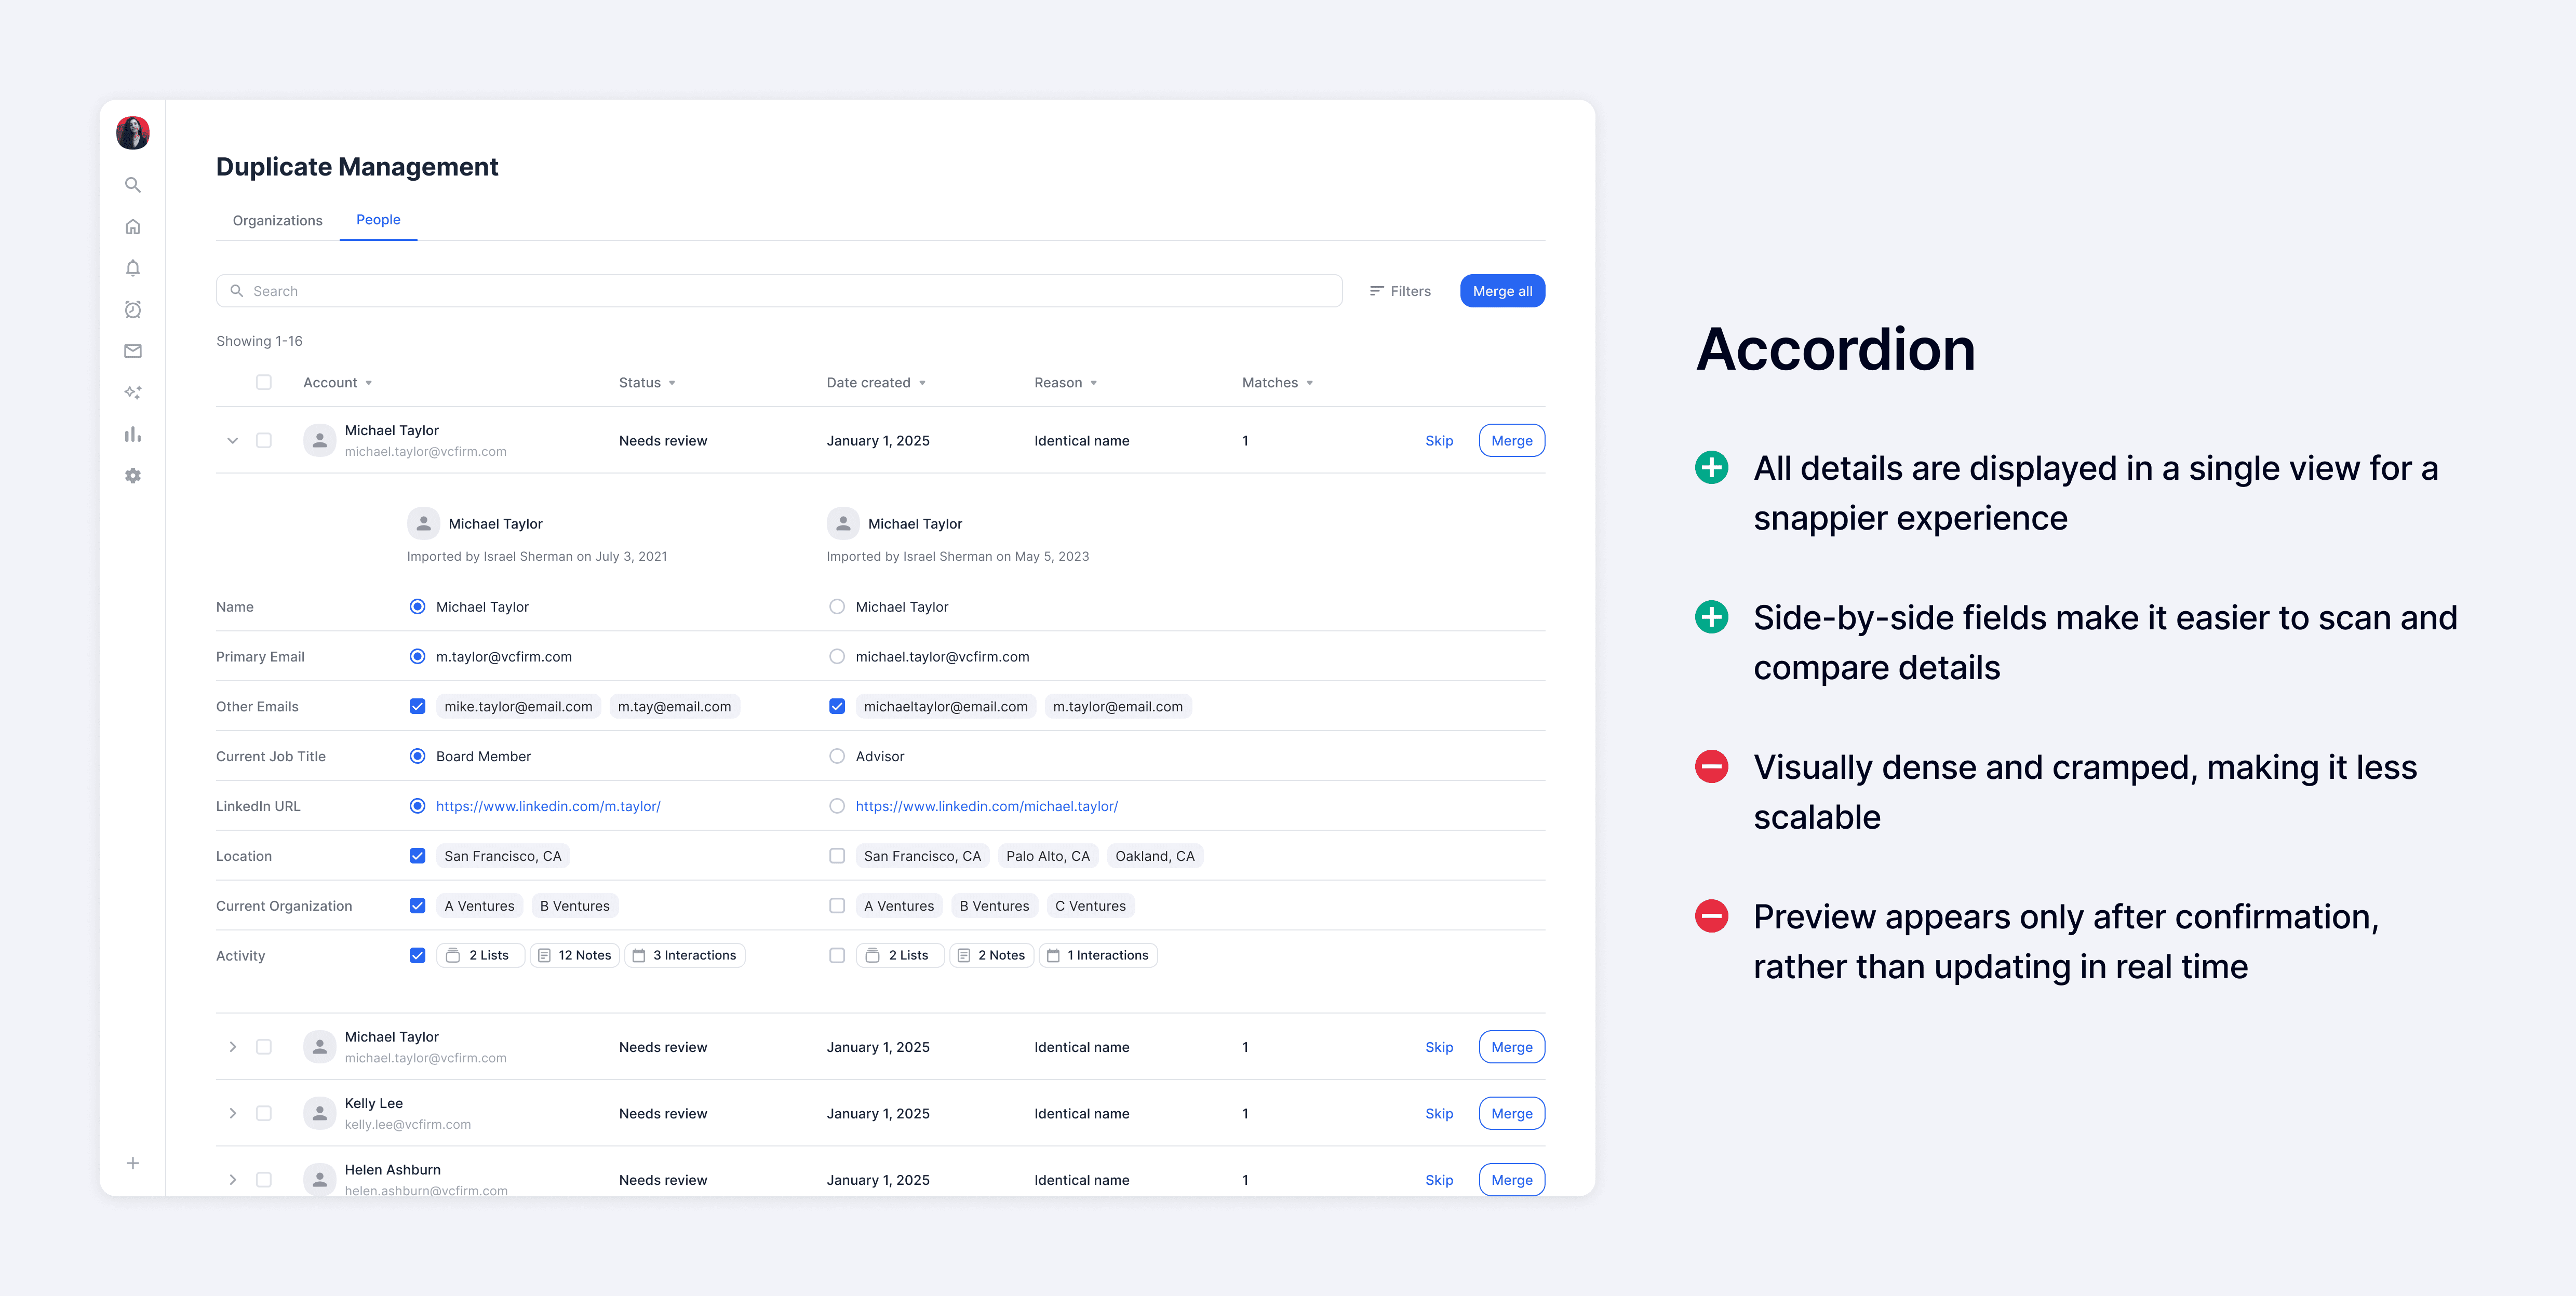
Task: Expand the Kelly Lee row
Action: [232, 1113]
